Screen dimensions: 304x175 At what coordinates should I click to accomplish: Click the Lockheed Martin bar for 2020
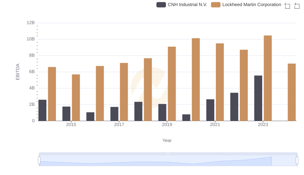click(196, 80)
